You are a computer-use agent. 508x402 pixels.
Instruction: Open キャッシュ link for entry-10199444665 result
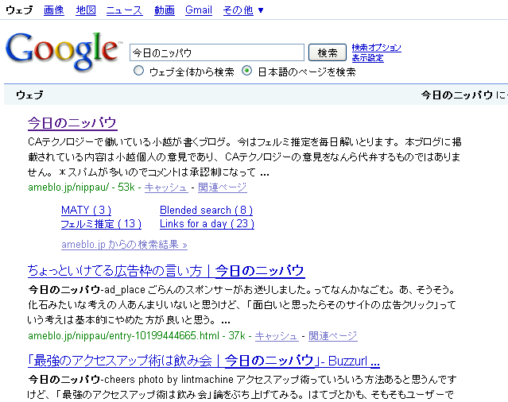pos(277,335)
